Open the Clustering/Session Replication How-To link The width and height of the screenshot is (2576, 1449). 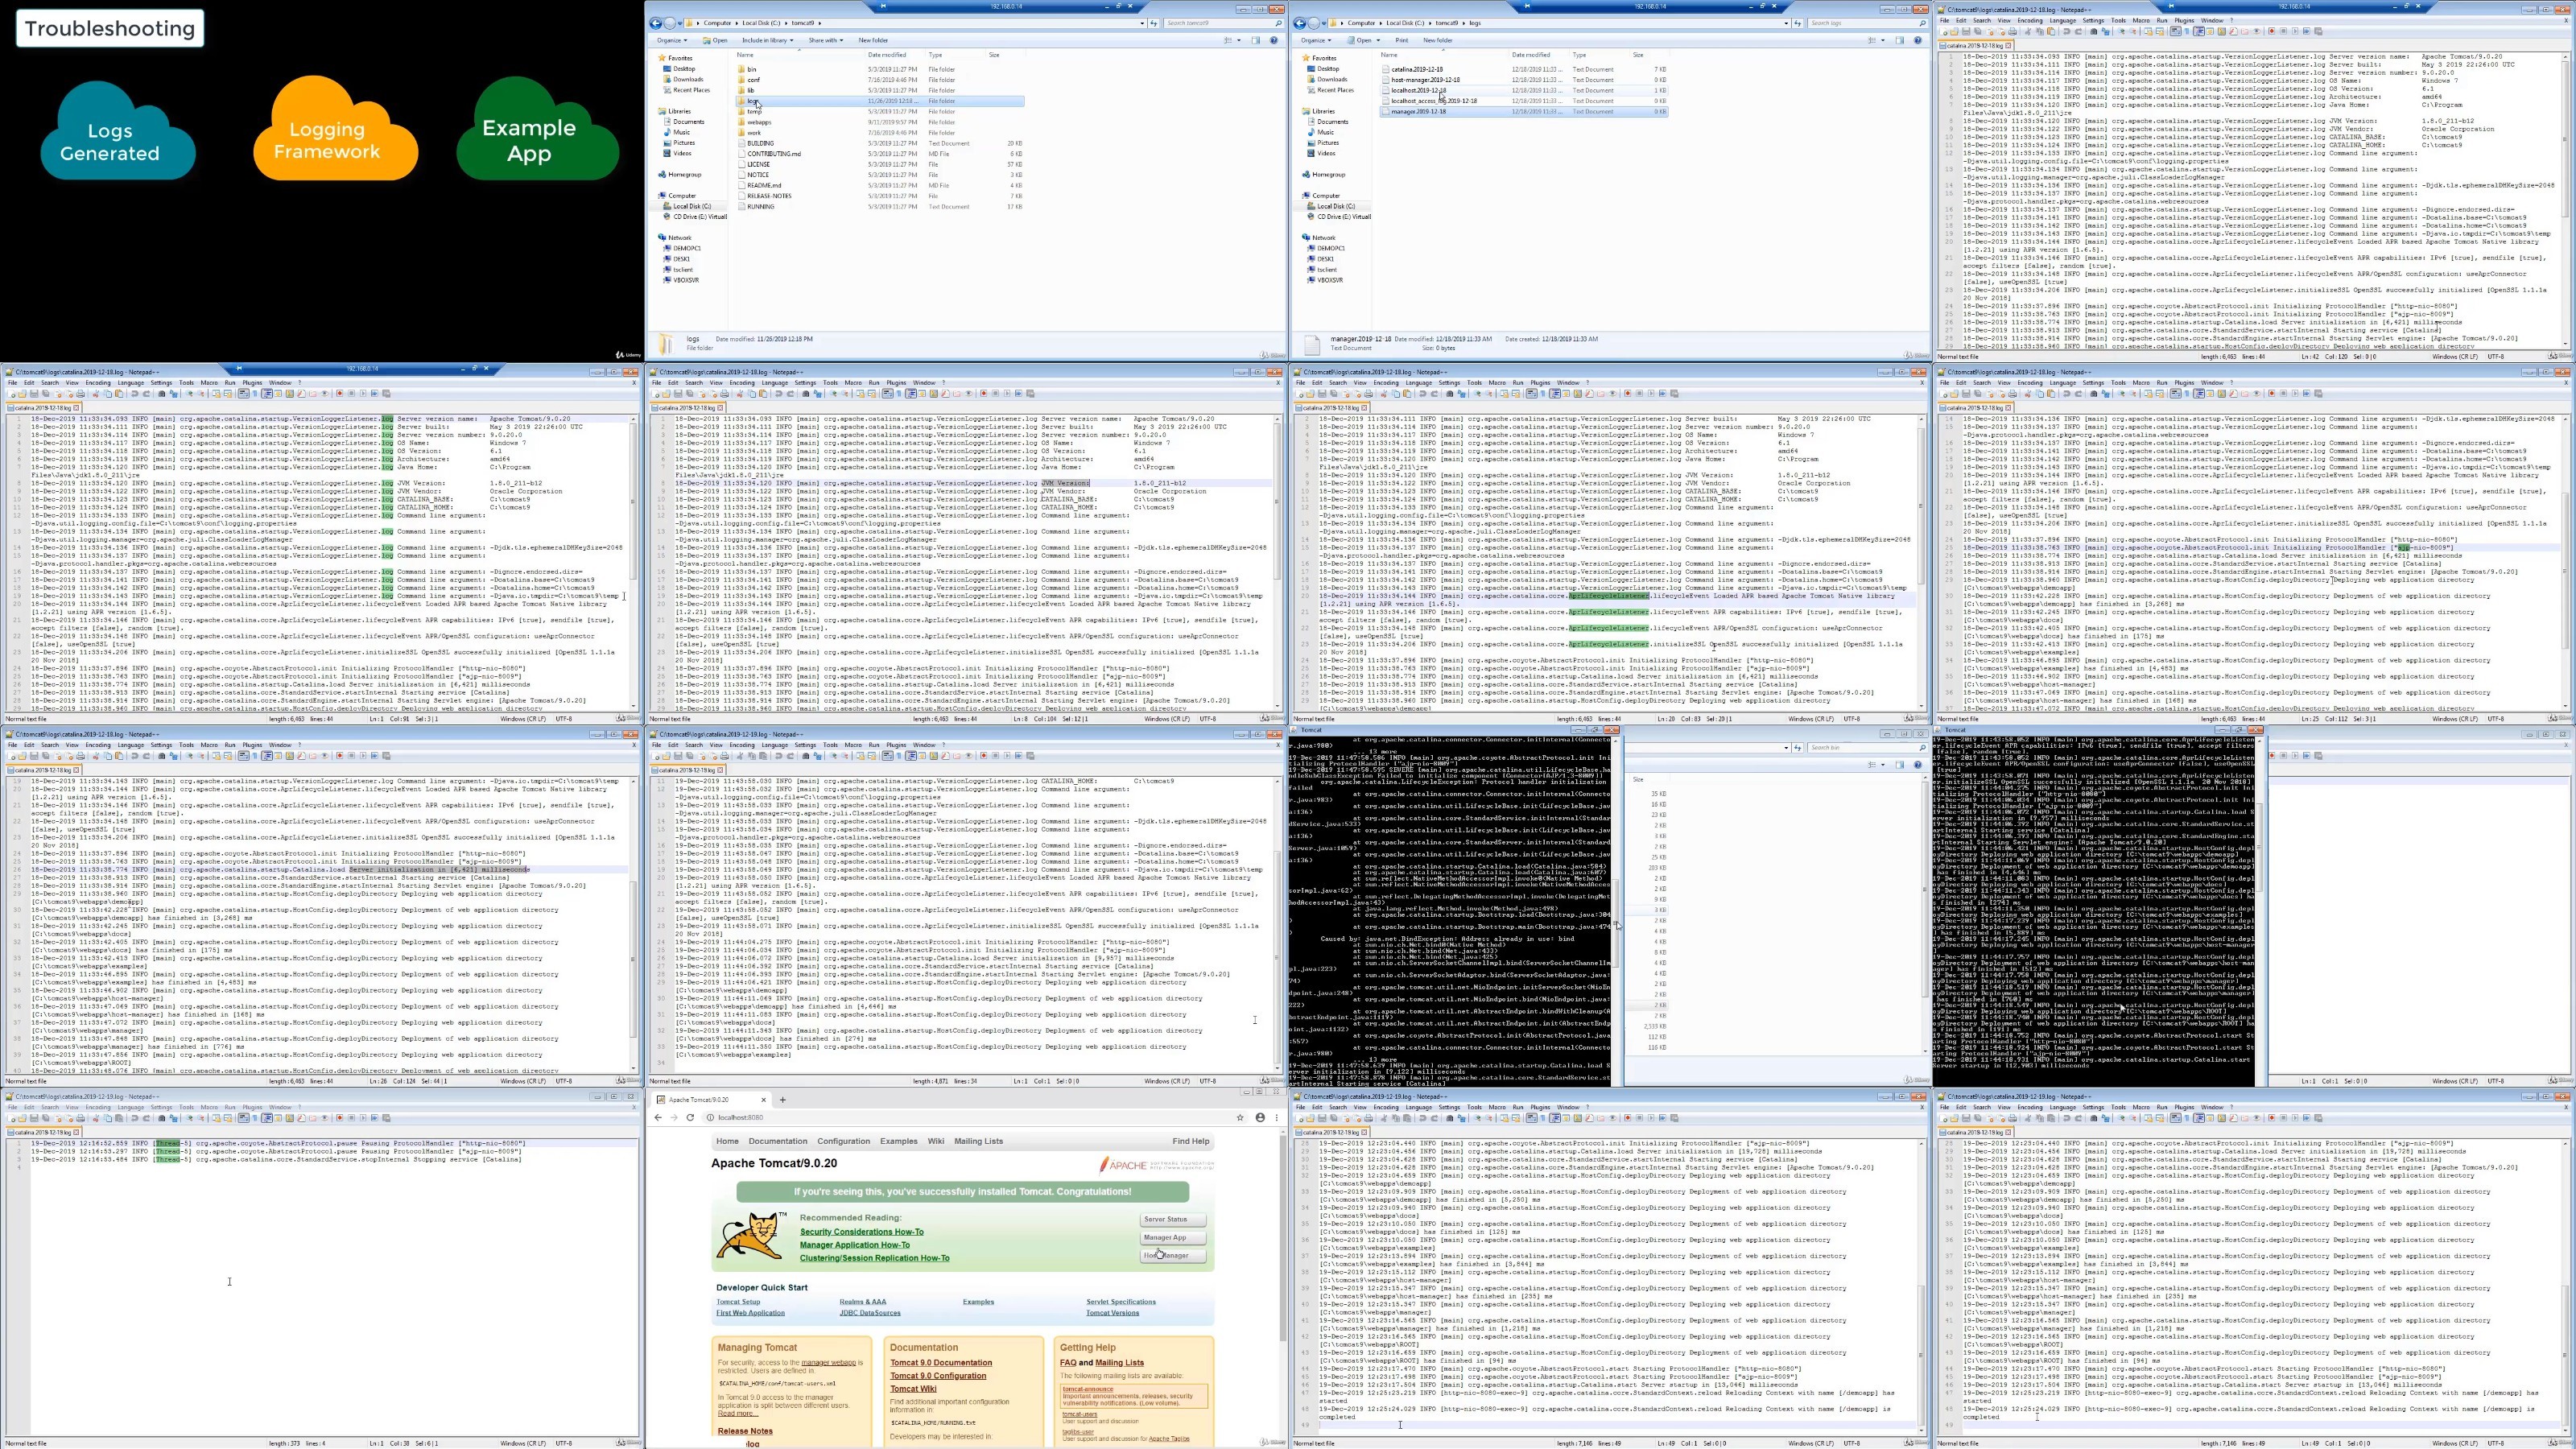(x=874, y=1258)
